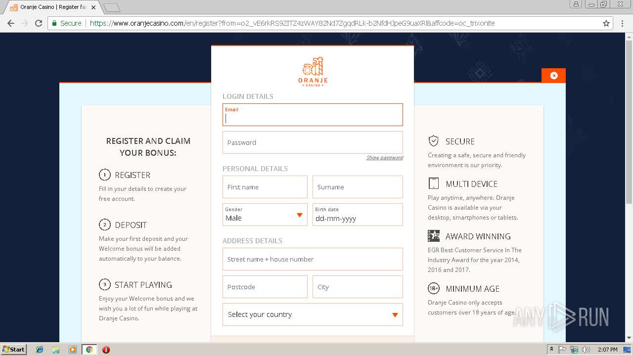Screen dimensions: 633x356
Task: Bookmark this page with the star icon
Action: [606, 23]
